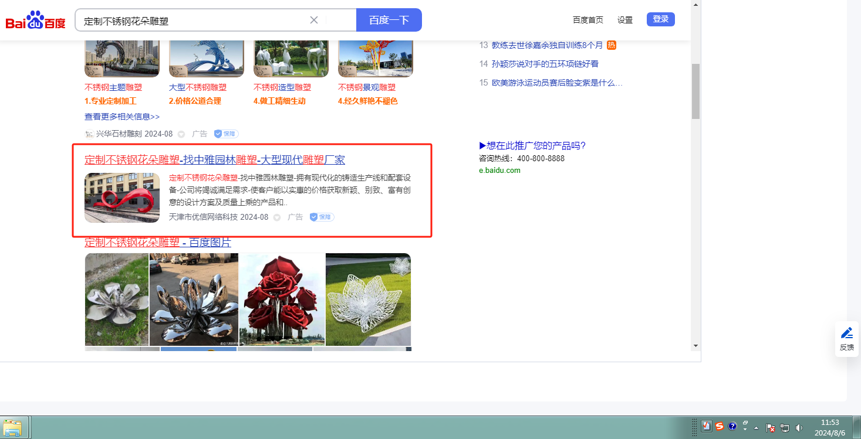
Task: Open 想在此推广您的产品吗? promotion link
Action: click(x=532, y=146)
